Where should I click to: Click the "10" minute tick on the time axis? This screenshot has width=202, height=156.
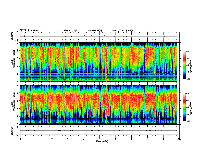pyautogui.click(x=179, y=139)
